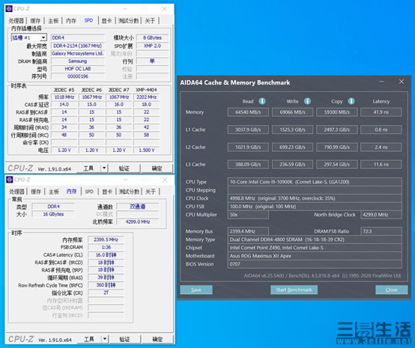Click the Close button in AIDA64
The image size is (415, 348).
click(x=392, y=290)
